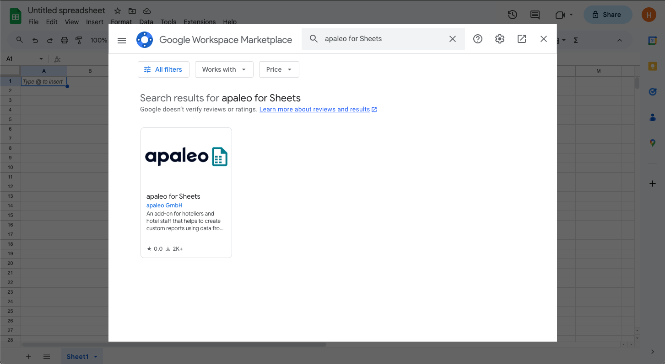Open Marketplace in new window
The image size is (665, 364).
pyautogui.click(x=522, y=39)
